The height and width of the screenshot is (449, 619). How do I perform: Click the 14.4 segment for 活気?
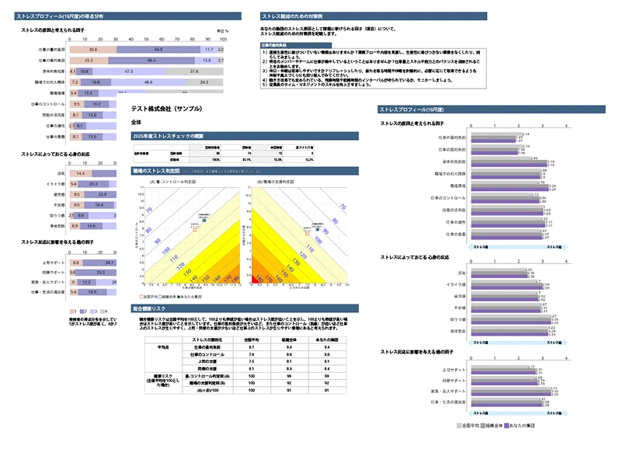(81, 173)
